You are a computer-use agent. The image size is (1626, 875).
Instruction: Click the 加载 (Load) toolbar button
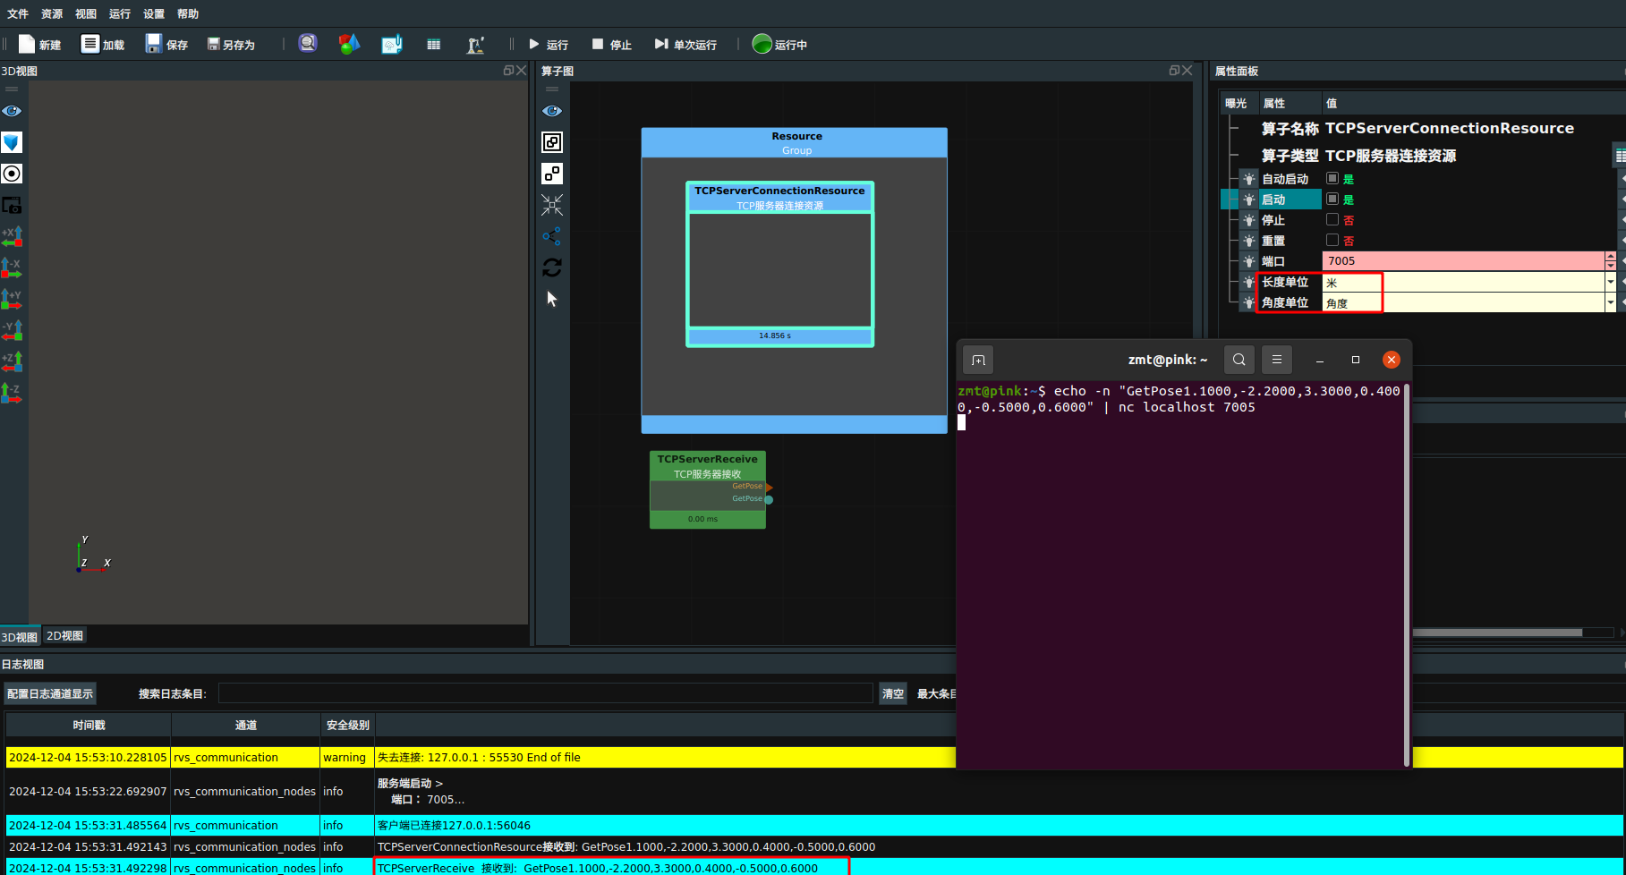point(103,45)
